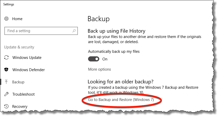Select Windows Update text in sidebar
The width and height of the screenshot is (218, 116).
(27, 58)
